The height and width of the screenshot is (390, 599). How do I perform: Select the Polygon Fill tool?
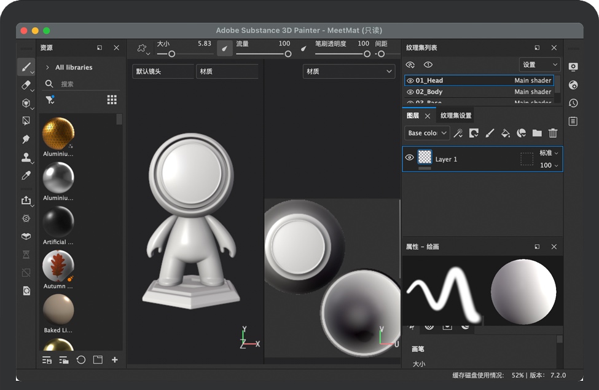(26, 121)
